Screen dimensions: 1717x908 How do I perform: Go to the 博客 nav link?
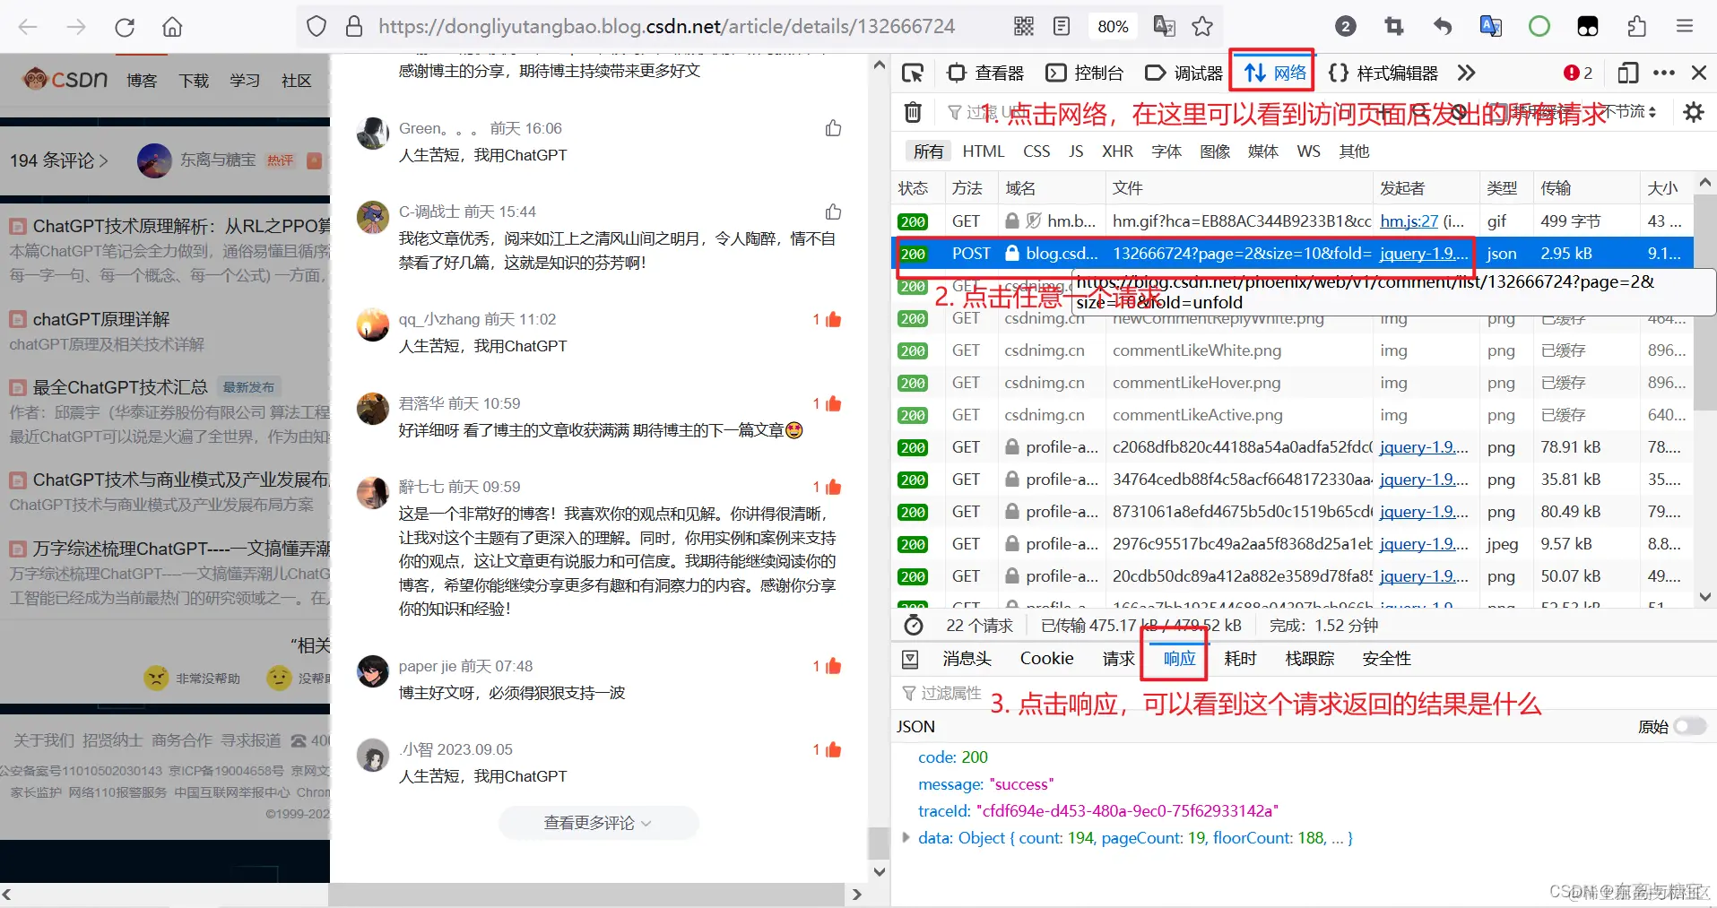click(x=142, y=81)
